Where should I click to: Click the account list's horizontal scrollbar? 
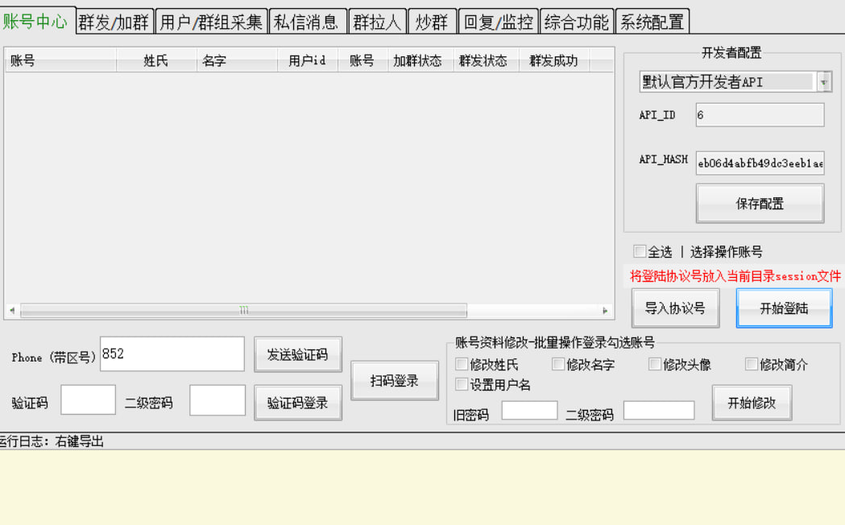pos(243,310)
